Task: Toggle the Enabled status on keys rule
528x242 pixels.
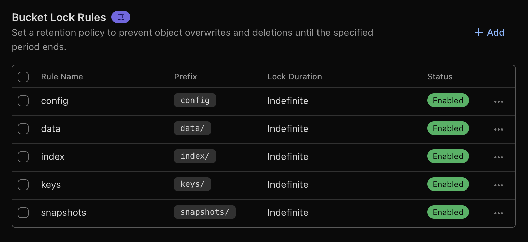Action: (448, 184)
